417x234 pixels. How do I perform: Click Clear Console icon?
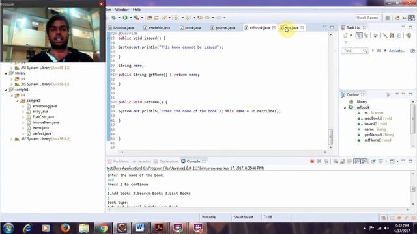336,161
